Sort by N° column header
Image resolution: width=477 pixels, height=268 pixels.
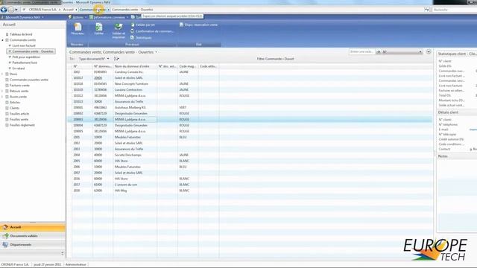pos(82,66)
